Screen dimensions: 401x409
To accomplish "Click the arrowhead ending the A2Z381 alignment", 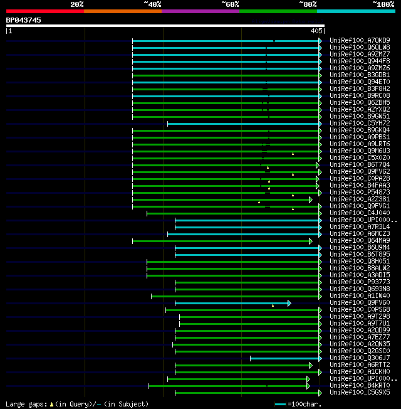I will tap(311, 200).
